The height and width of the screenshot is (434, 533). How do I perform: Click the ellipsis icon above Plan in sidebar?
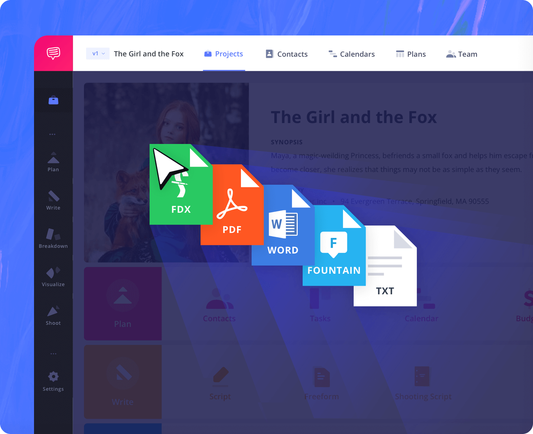[53, 134]
